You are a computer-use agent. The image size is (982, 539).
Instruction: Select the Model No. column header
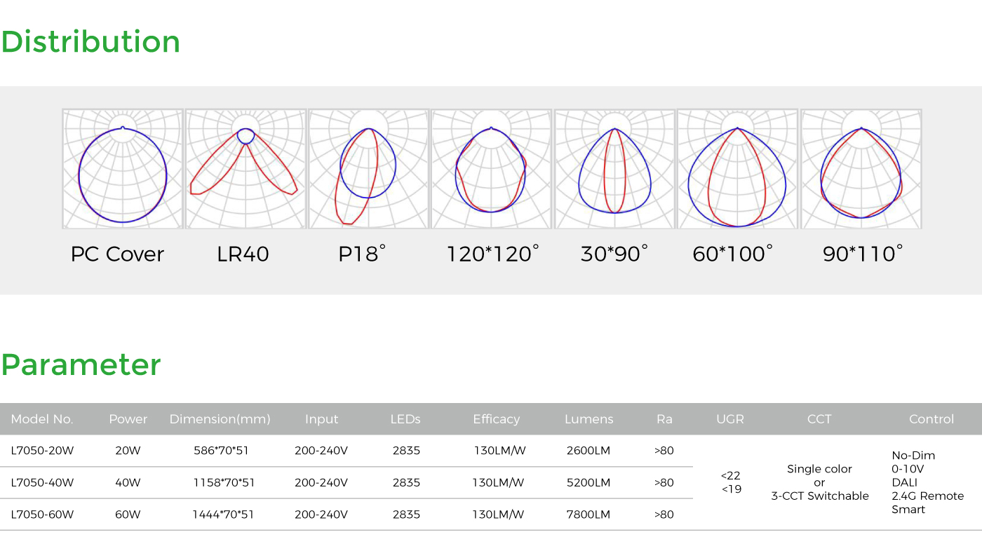[42, 419]
